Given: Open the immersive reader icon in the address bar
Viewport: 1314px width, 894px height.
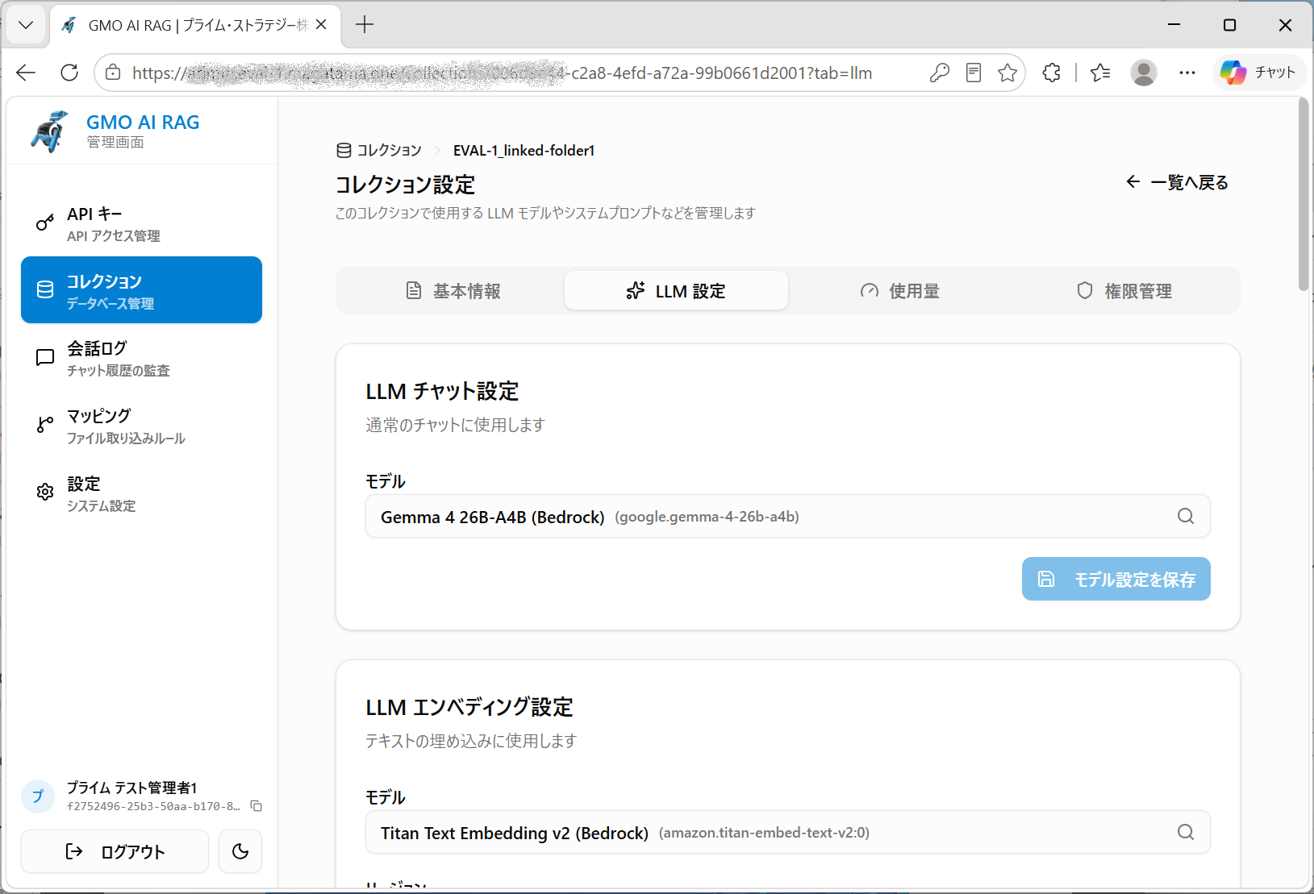Looking at the screenshot, I should point(974,73).
